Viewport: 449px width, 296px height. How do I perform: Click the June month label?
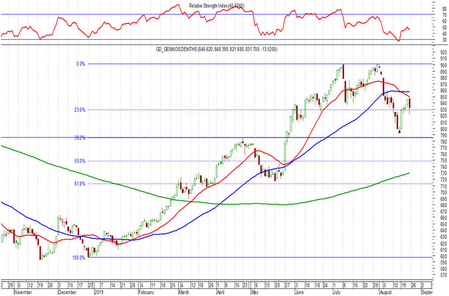(x=299, y=293)
